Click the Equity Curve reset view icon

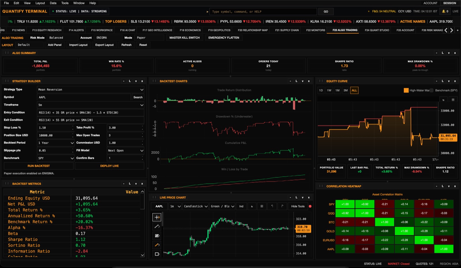tap(443, 100)
